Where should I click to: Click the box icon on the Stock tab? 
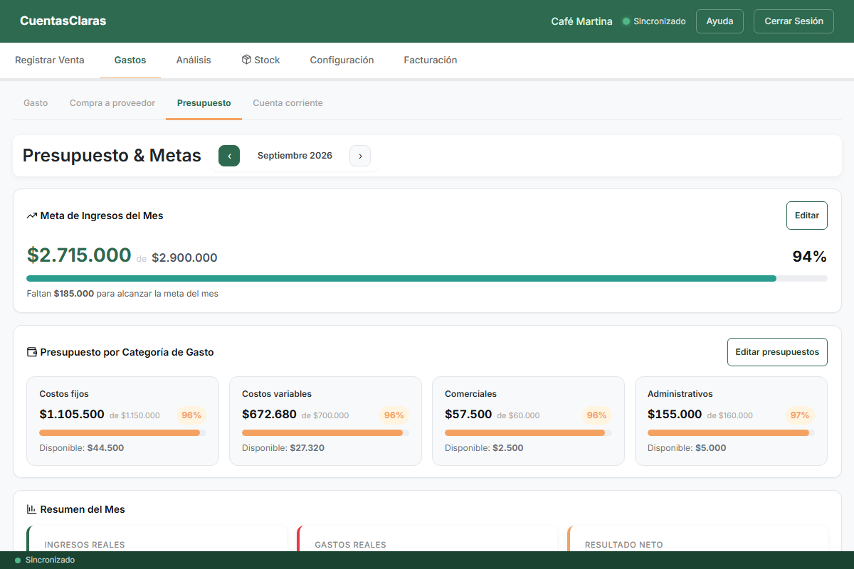coord(246,60)
